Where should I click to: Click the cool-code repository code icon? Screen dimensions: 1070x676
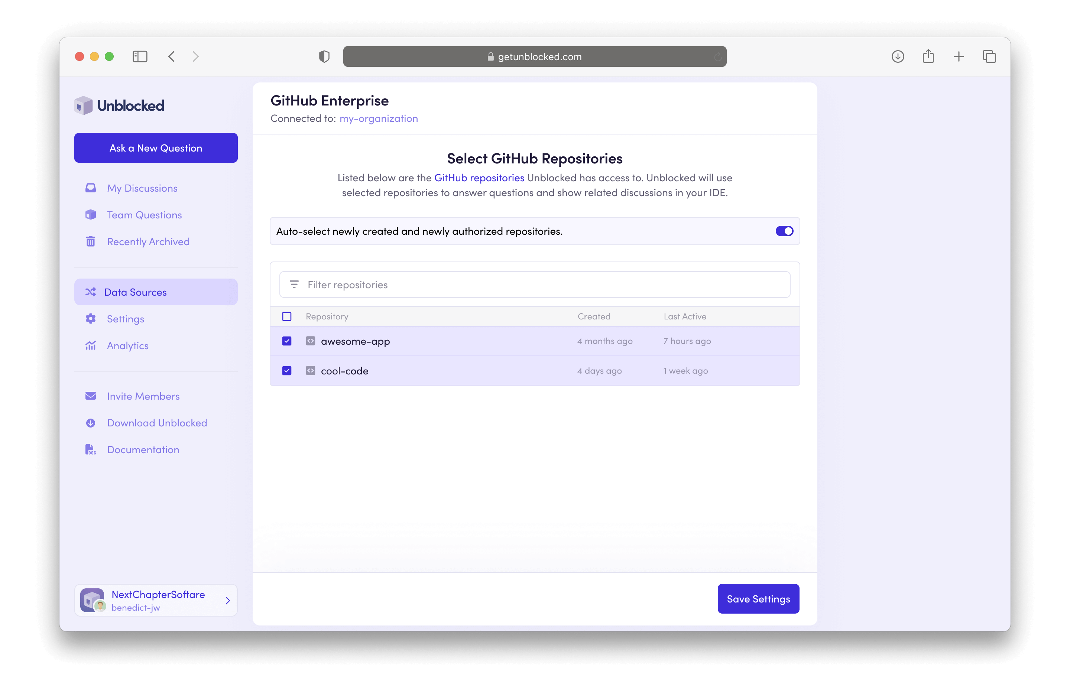(311, 370)
